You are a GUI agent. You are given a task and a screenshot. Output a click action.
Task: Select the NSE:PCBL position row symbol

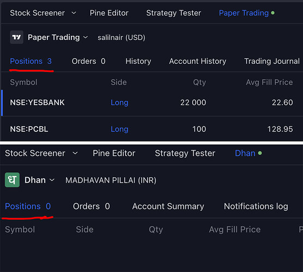pos(29,129)
